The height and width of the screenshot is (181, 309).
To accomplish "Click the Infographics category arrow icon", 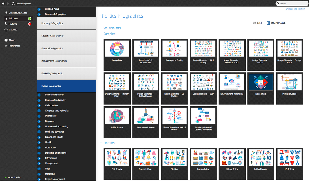I will pos(39,159).
